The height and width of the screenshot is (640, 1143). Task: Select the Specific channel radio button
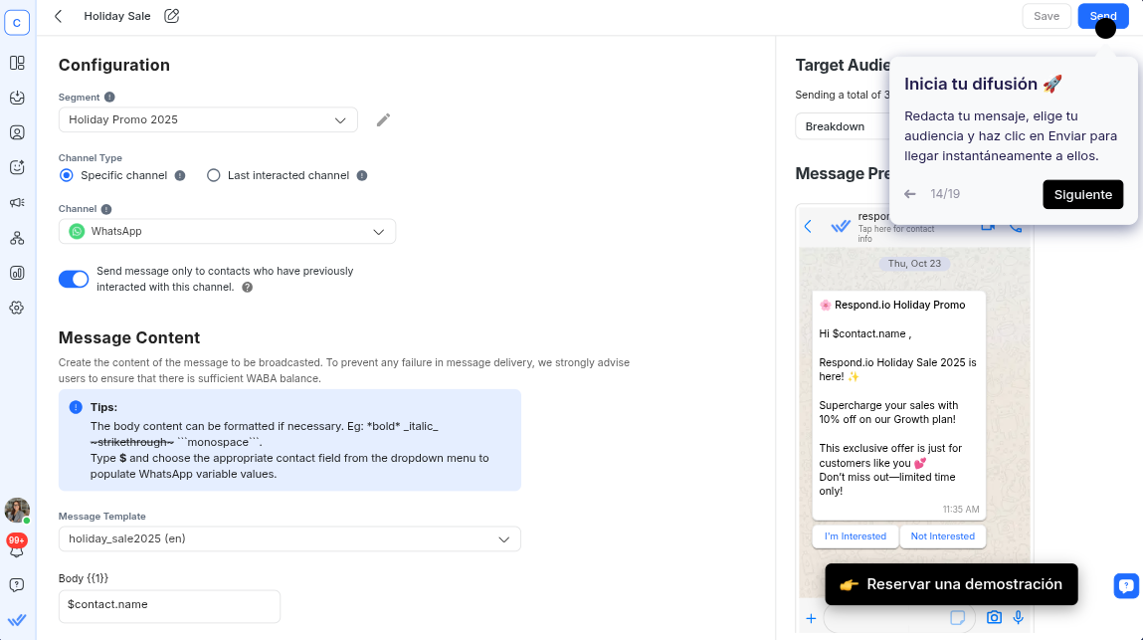coord(67,175)
